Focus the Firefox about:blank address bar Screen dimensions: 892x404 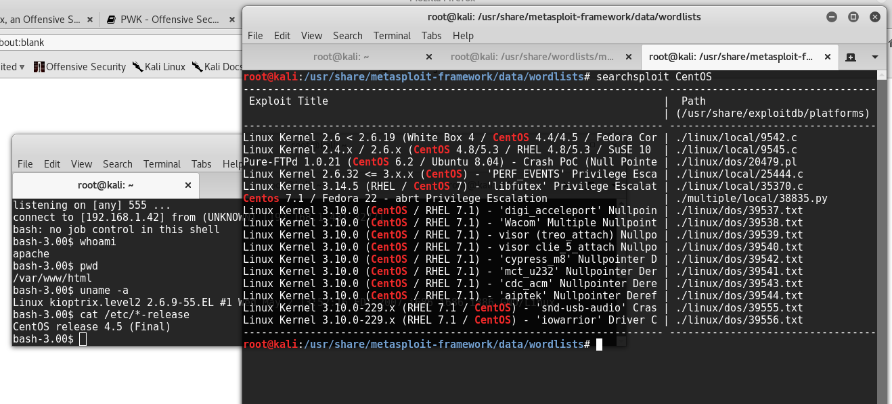(x=122, y=42)
